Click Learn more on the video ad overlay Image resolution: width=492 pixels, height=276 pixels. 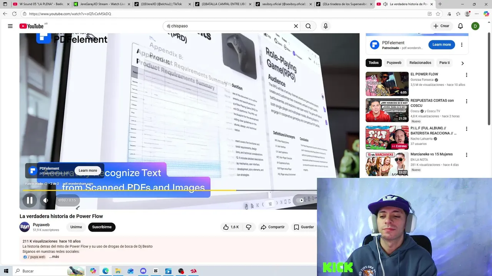click(88, 171)
